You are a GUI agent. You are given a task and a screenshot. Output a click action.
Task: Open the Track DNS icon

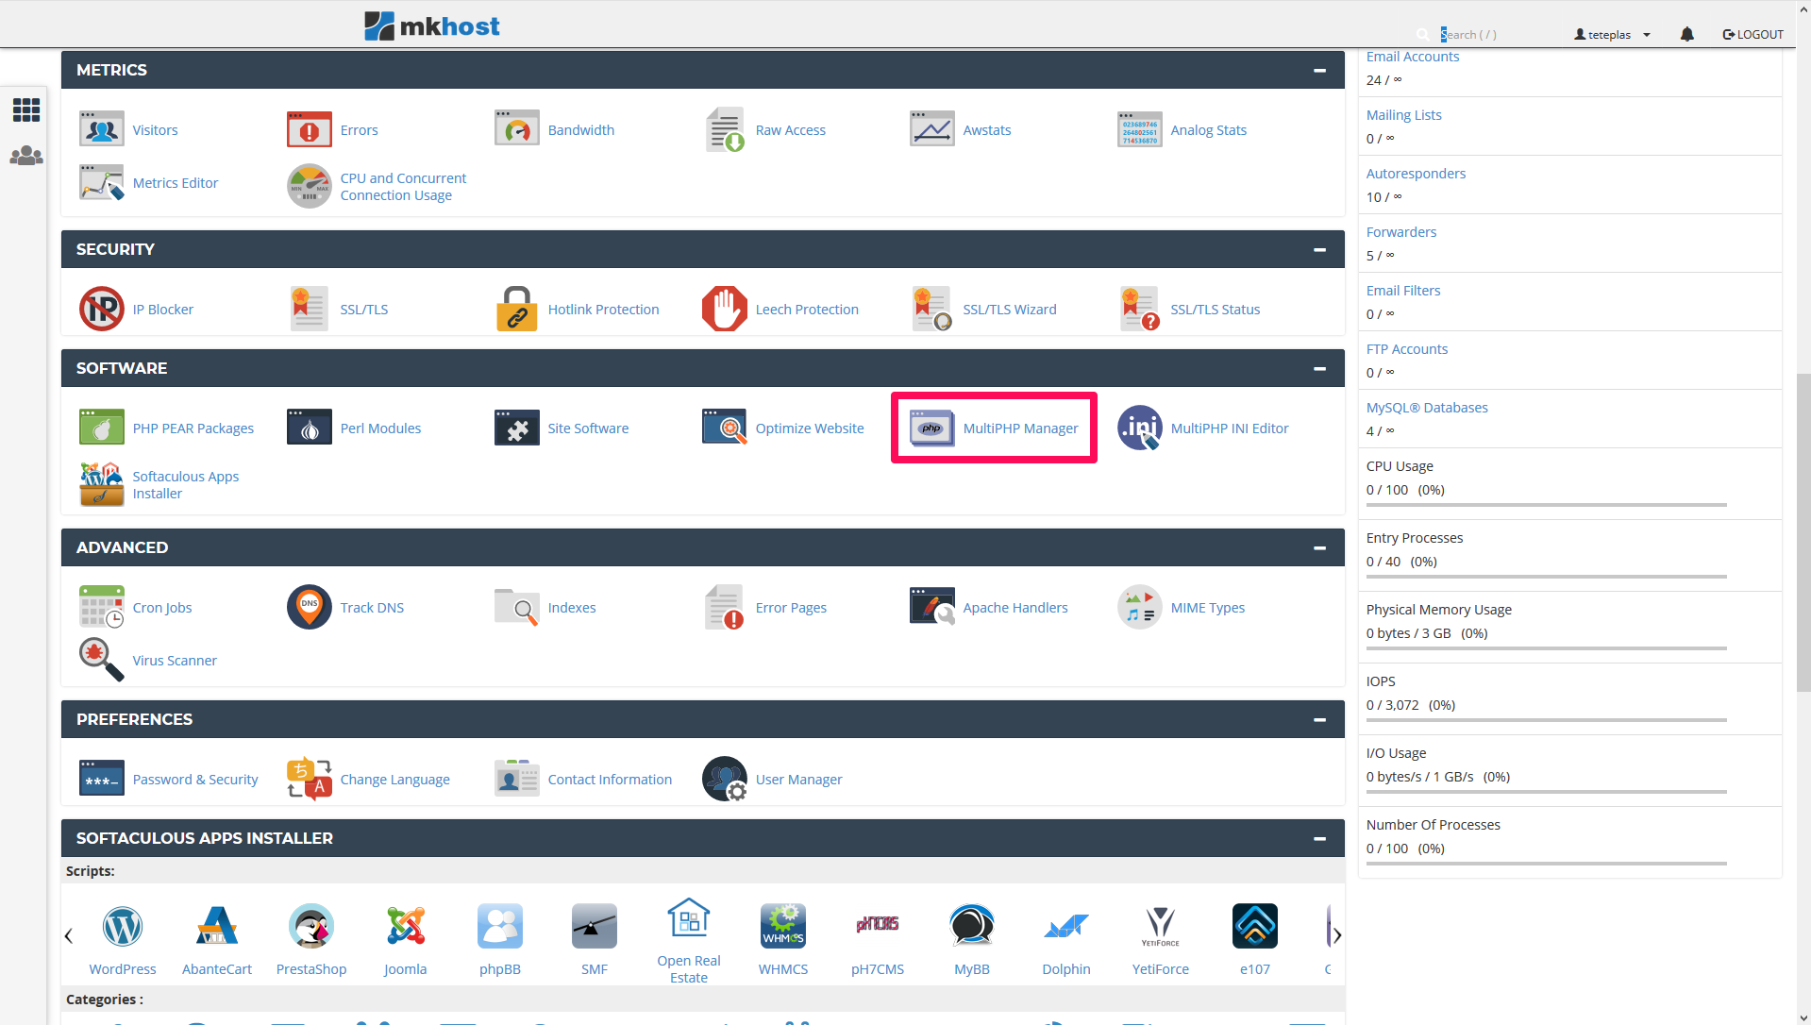pos(310,607)
